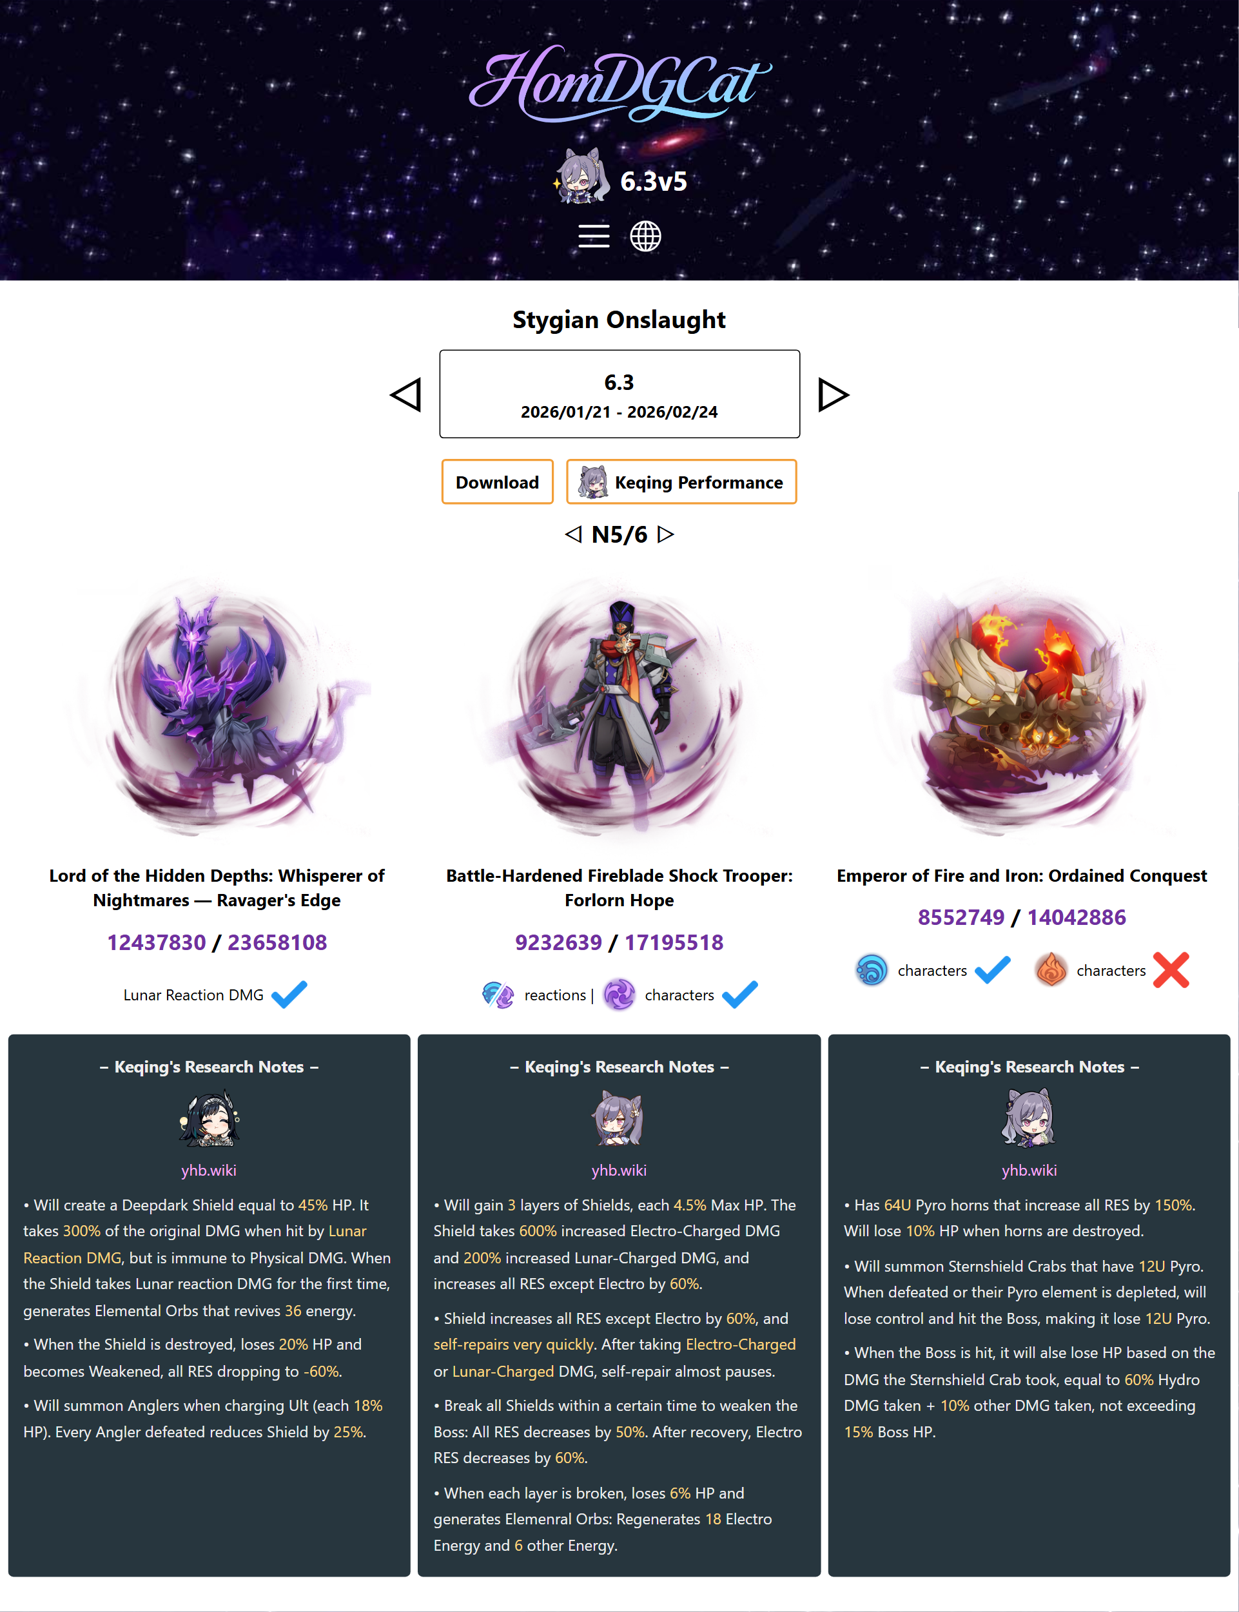The image size is (1239, 1612).
Task: Click the HomDGCat logo
Action: click(x=619, y=83)
